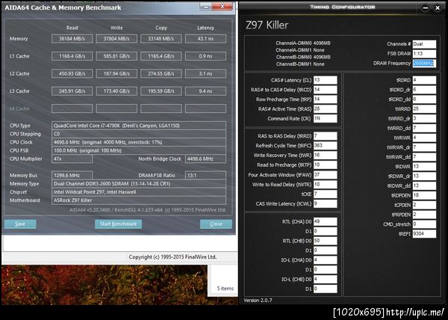Click the Close button in AIDA64
The height and width of the screenshot is (320, 448).
(x=216, y=224)
